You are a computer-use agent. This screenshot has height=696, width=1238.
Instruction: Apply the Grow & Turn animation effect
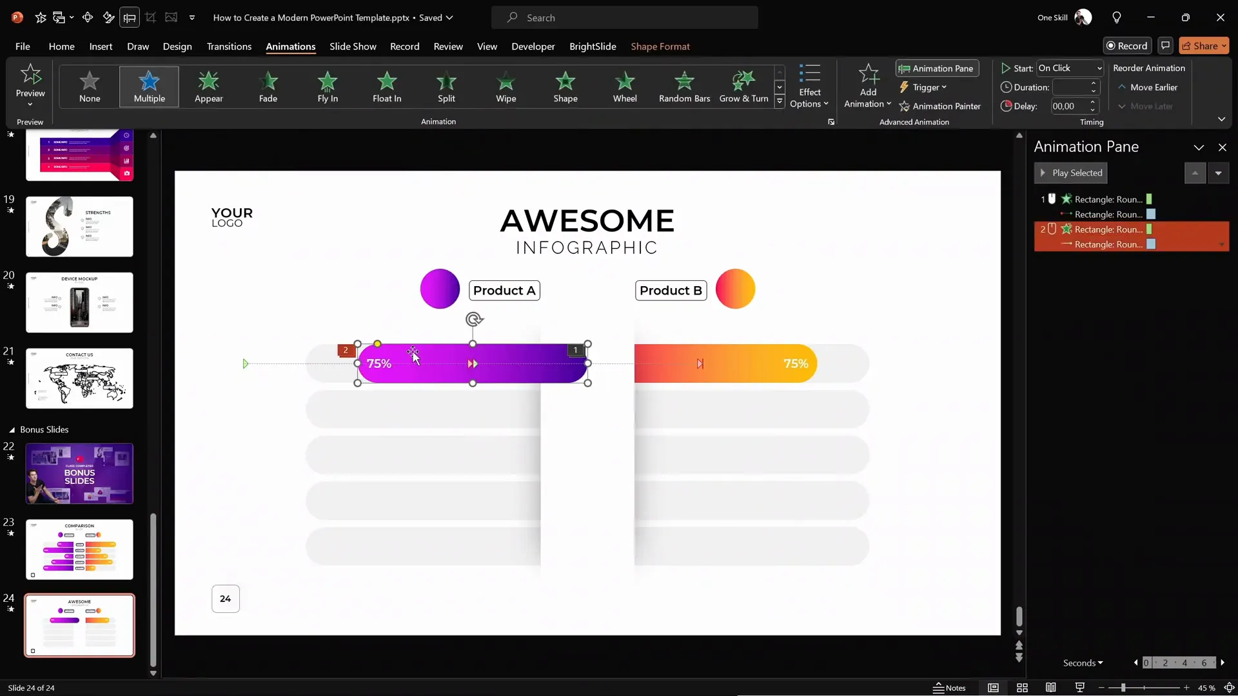tap(743, 87)
